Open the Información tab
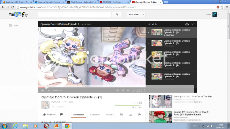Screen dimensions: 230x129 pos(78,115)
